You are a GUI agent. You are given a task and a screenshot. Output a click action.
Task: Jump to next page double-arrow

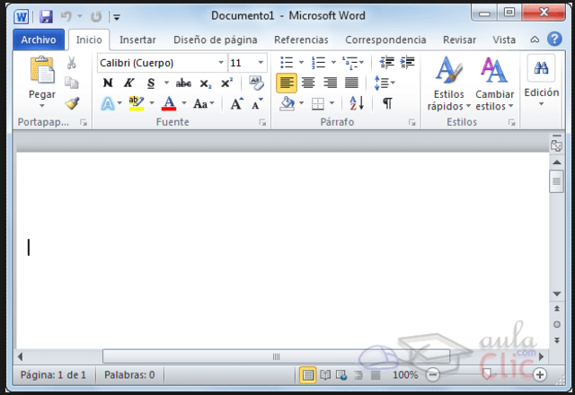(557, 340)
